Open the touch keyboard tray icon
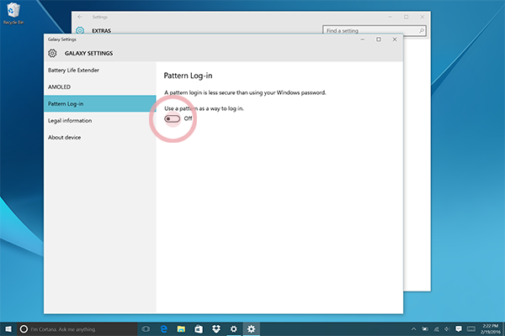 point(471,329)
